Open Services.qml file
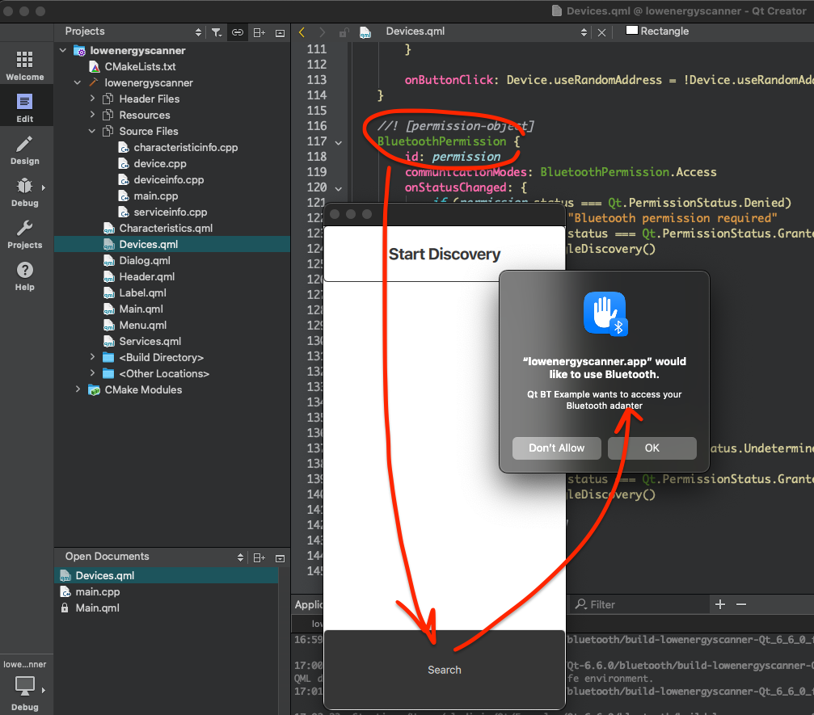Viewport: 814px width, 715px height. (150, 341)
